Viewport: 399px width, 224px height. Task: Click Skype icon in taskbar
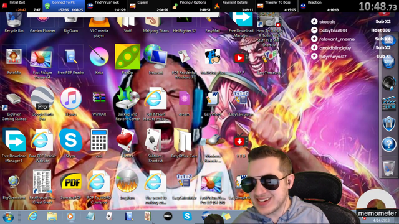pos(187,216)
